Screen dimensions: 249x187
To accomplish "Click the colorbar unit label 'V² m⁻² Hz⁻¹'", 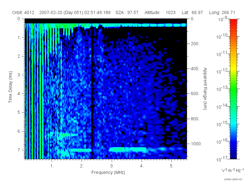I will 233,170.
